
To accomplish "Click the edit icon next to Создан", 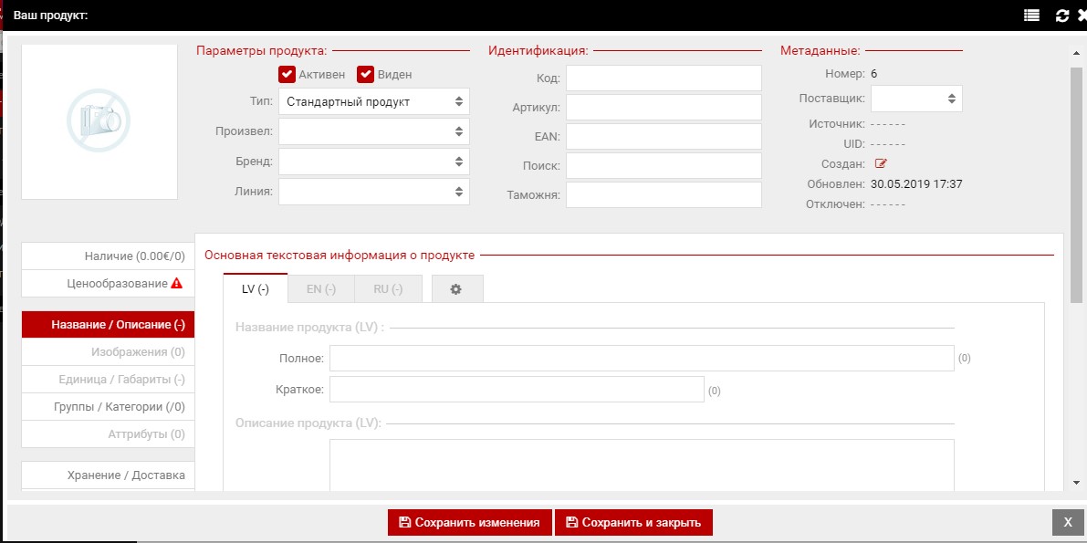I will pyautogui.click(x=881, y=164).
